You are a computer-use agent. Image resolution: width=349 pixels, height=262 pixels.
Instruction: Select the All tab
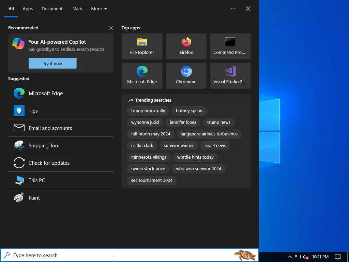coord(11,9)
